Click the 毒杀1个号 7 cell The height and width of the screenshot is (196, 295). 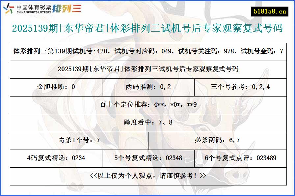tap(79, 140)
